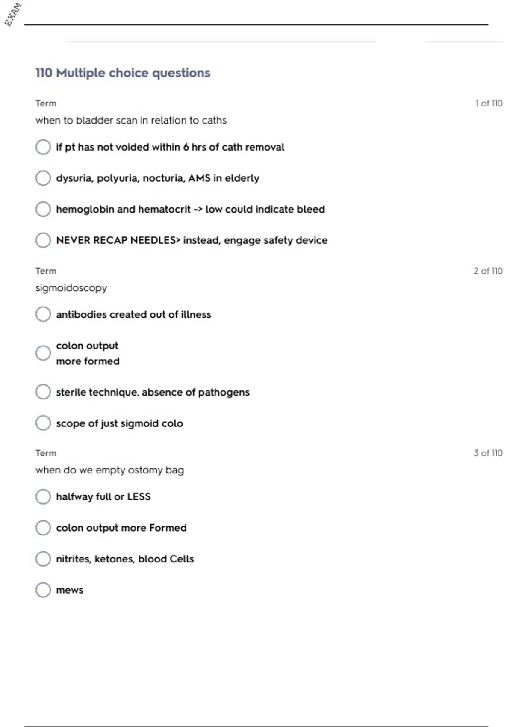Select 'colon output more Formed' under ostomy question
The width and height of the screenshot is (513, 727).
click(x=43, y=528)
